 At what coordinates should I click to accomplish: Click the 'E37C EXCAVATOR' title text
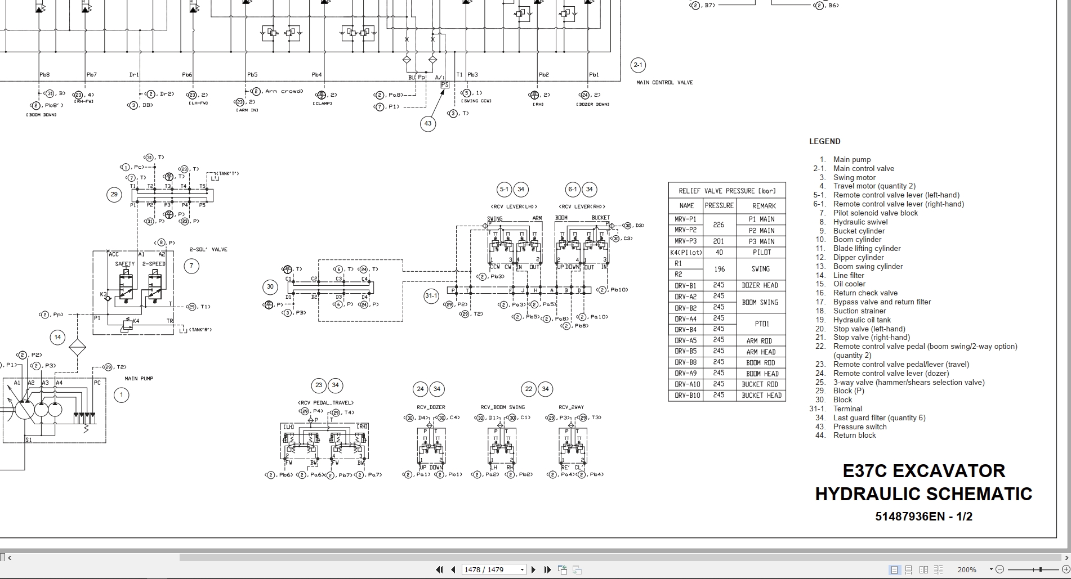click(923, 470)
